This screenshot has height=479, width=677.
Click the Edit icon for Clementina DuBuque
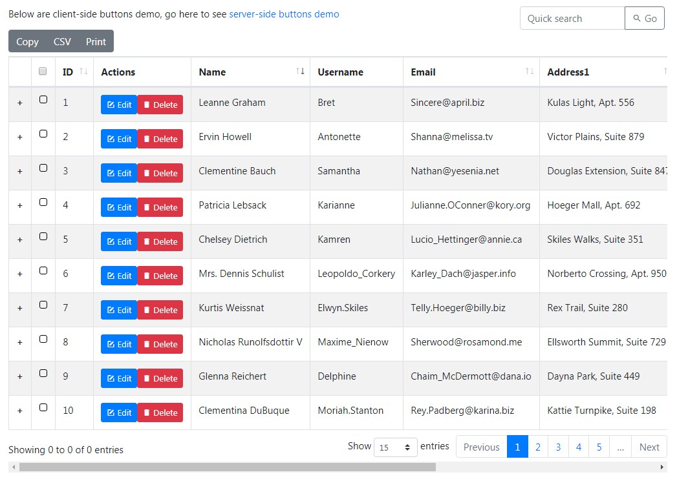110,413
